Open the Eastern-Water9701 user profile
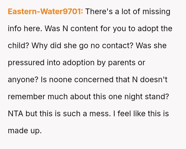The height and width of the screenshot is (149, 186). click(45, 12)
